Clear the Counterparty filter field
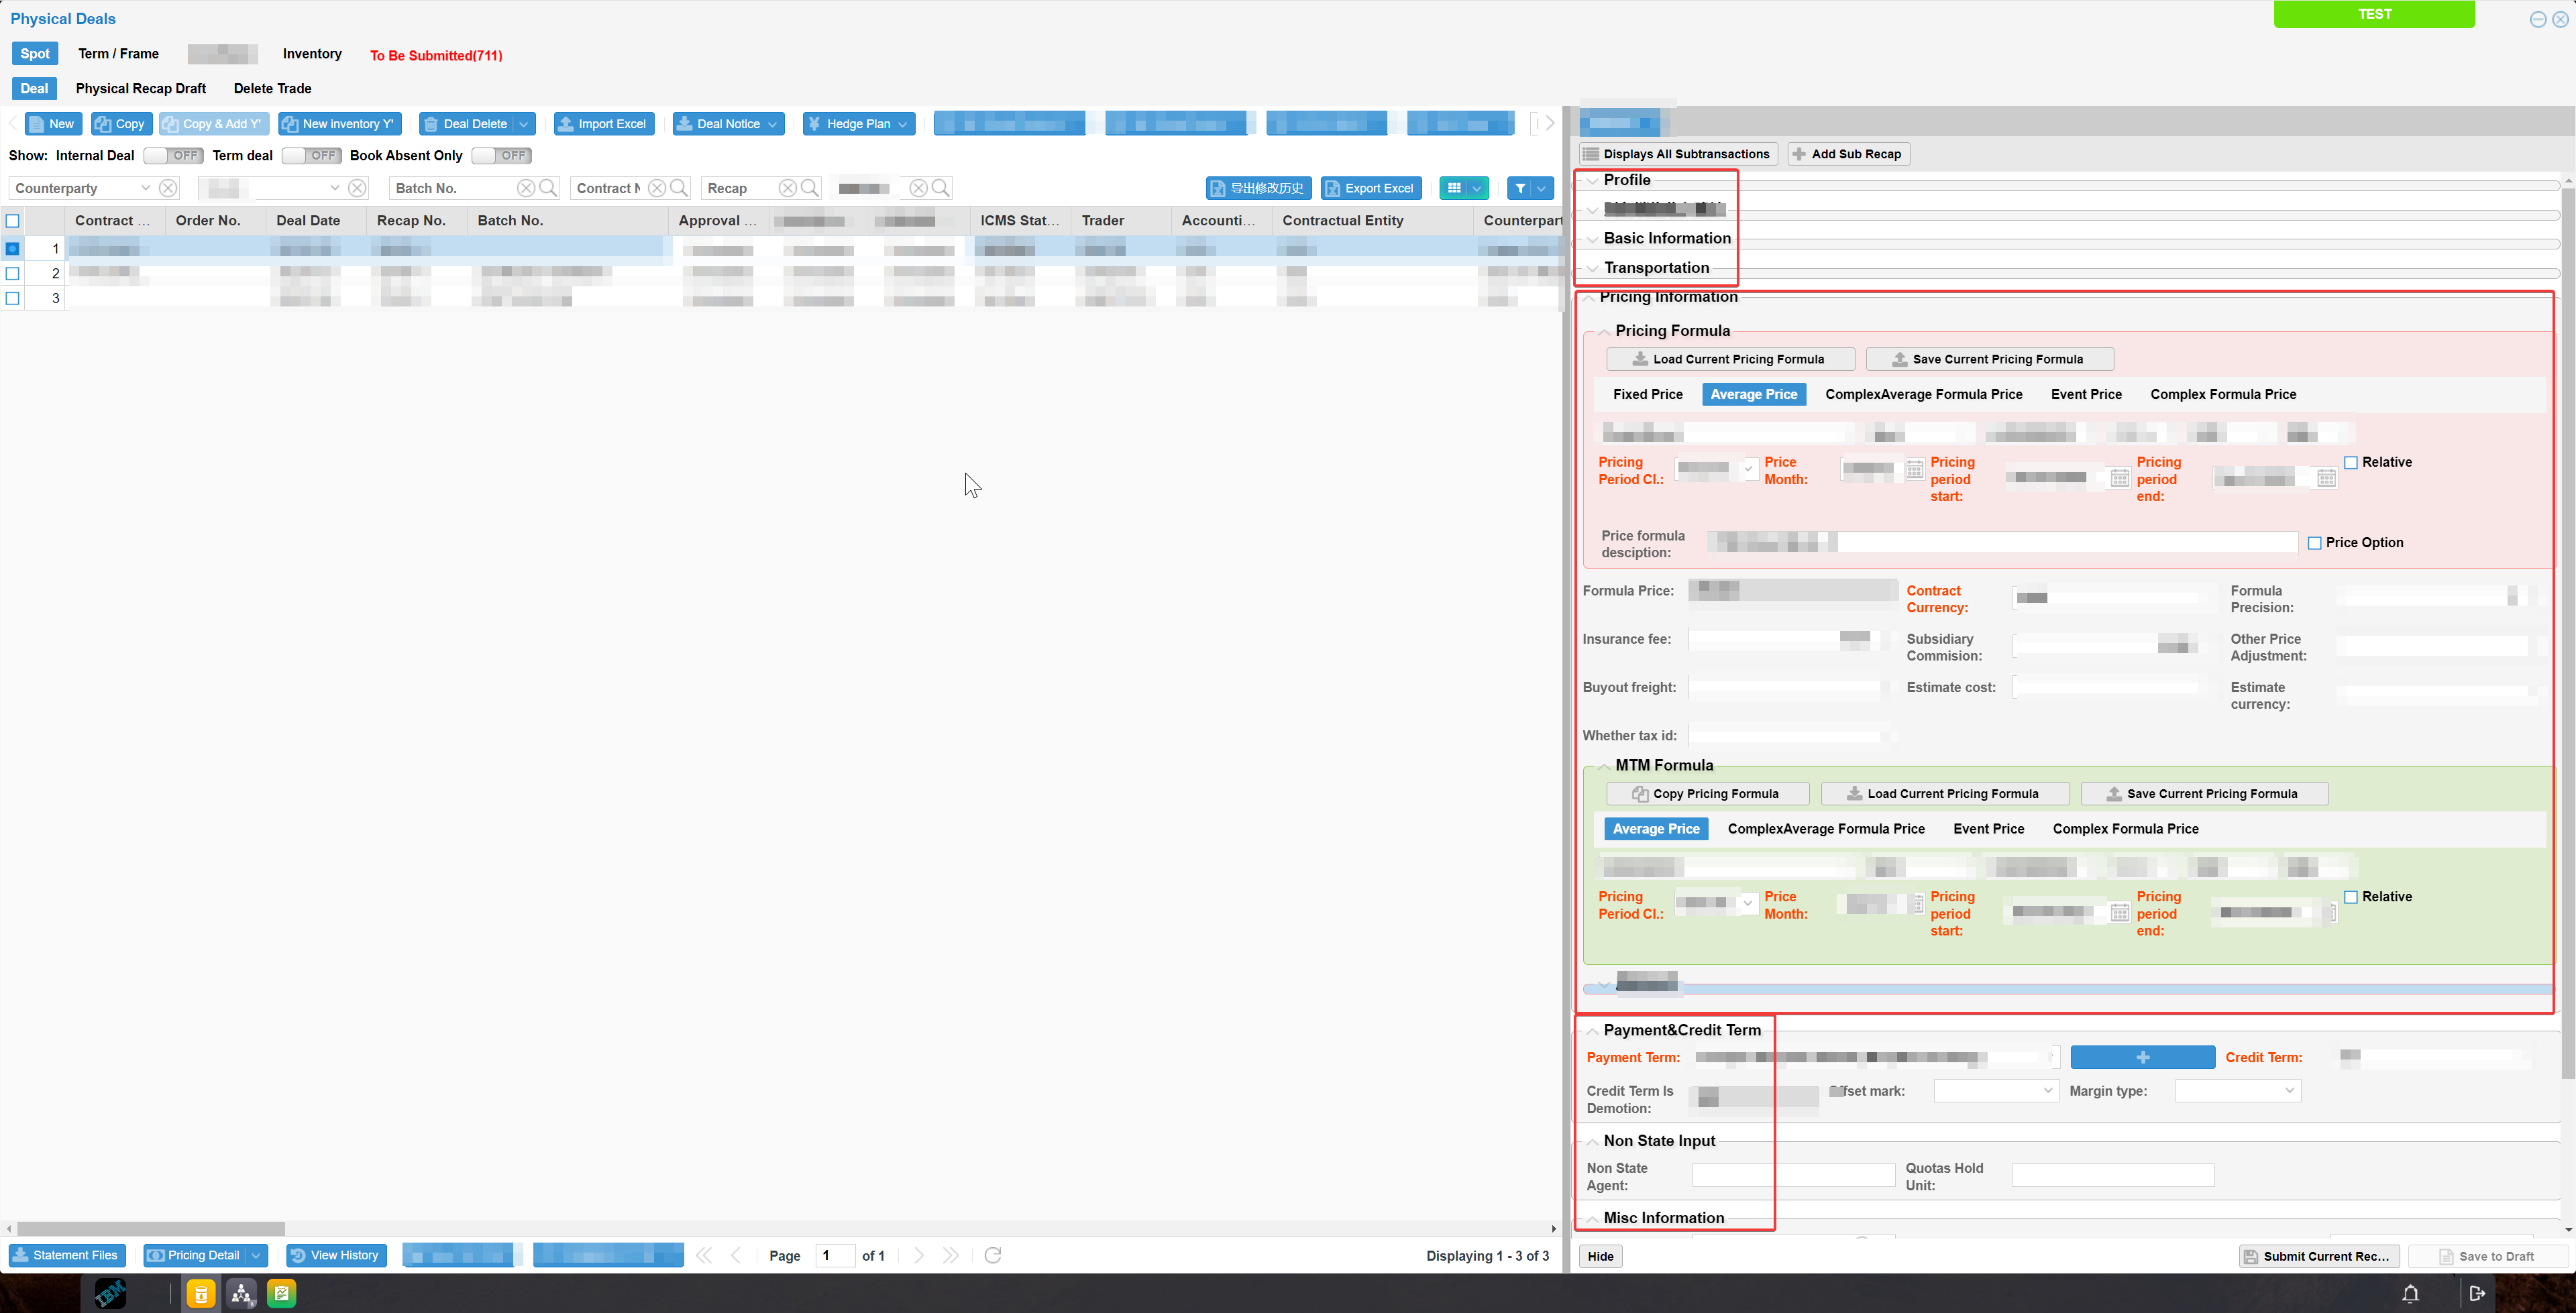 (x=168, y=188)
